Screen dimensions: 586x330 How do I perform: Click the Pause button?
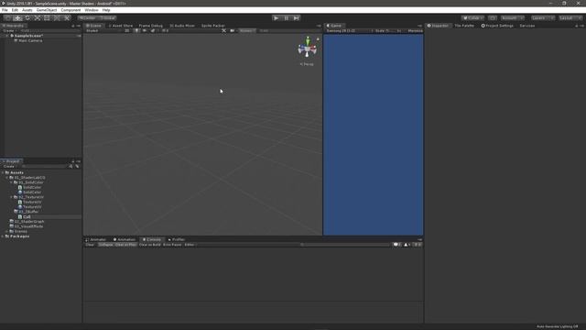pos(287,18)
